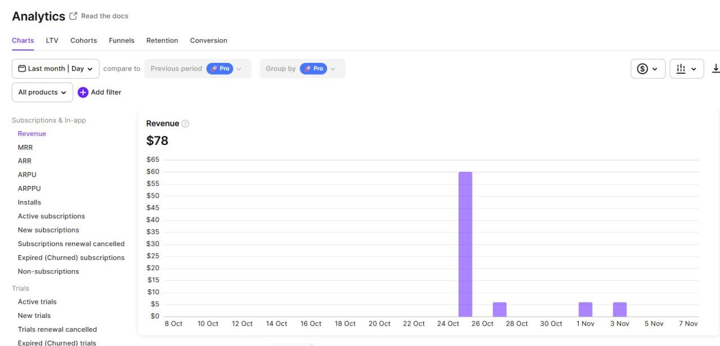The image size is (720, 346).
Task: Click the Add filter plus icon
Action: point(83,92)
